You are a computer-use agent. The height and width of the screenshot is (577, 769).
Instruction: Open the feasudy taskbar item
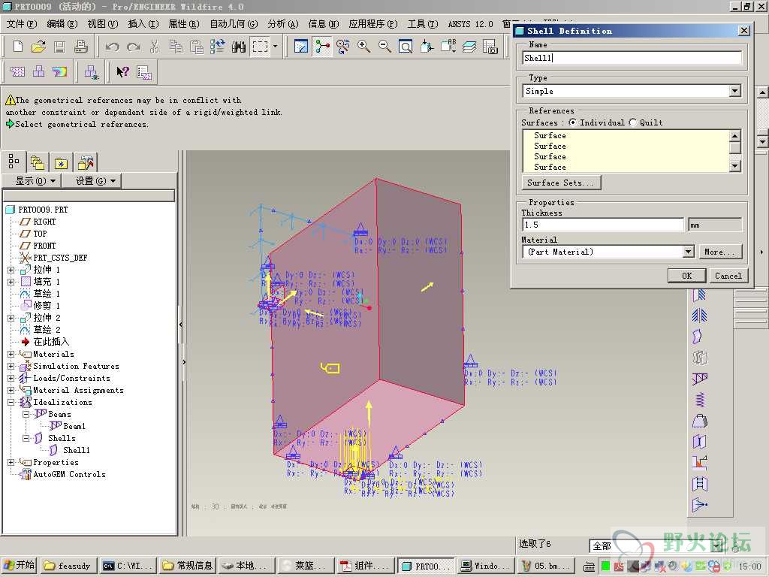tap(69, 566)
